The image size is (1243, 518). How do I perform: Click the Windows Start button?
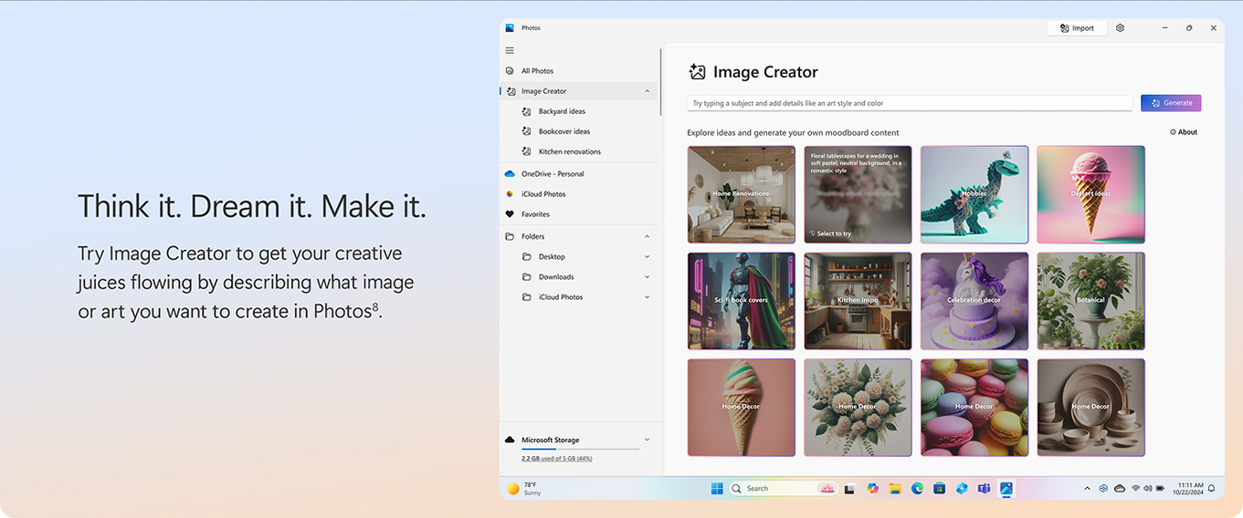pyautogui.click(x=717, y=489)
